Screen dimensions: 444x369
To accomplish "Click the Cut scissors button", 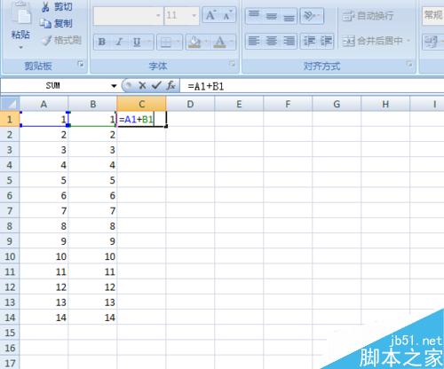I will [x=57, y=7].
